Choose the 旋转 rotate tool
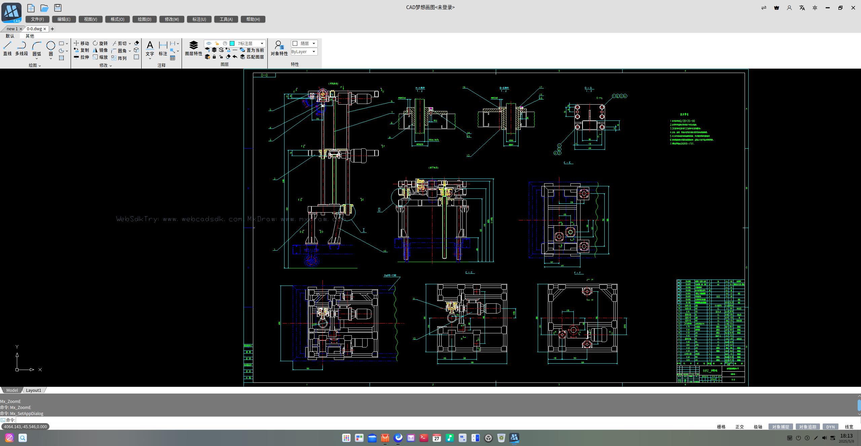The width and height of the screenshot is (861, 446). [100, 43]
